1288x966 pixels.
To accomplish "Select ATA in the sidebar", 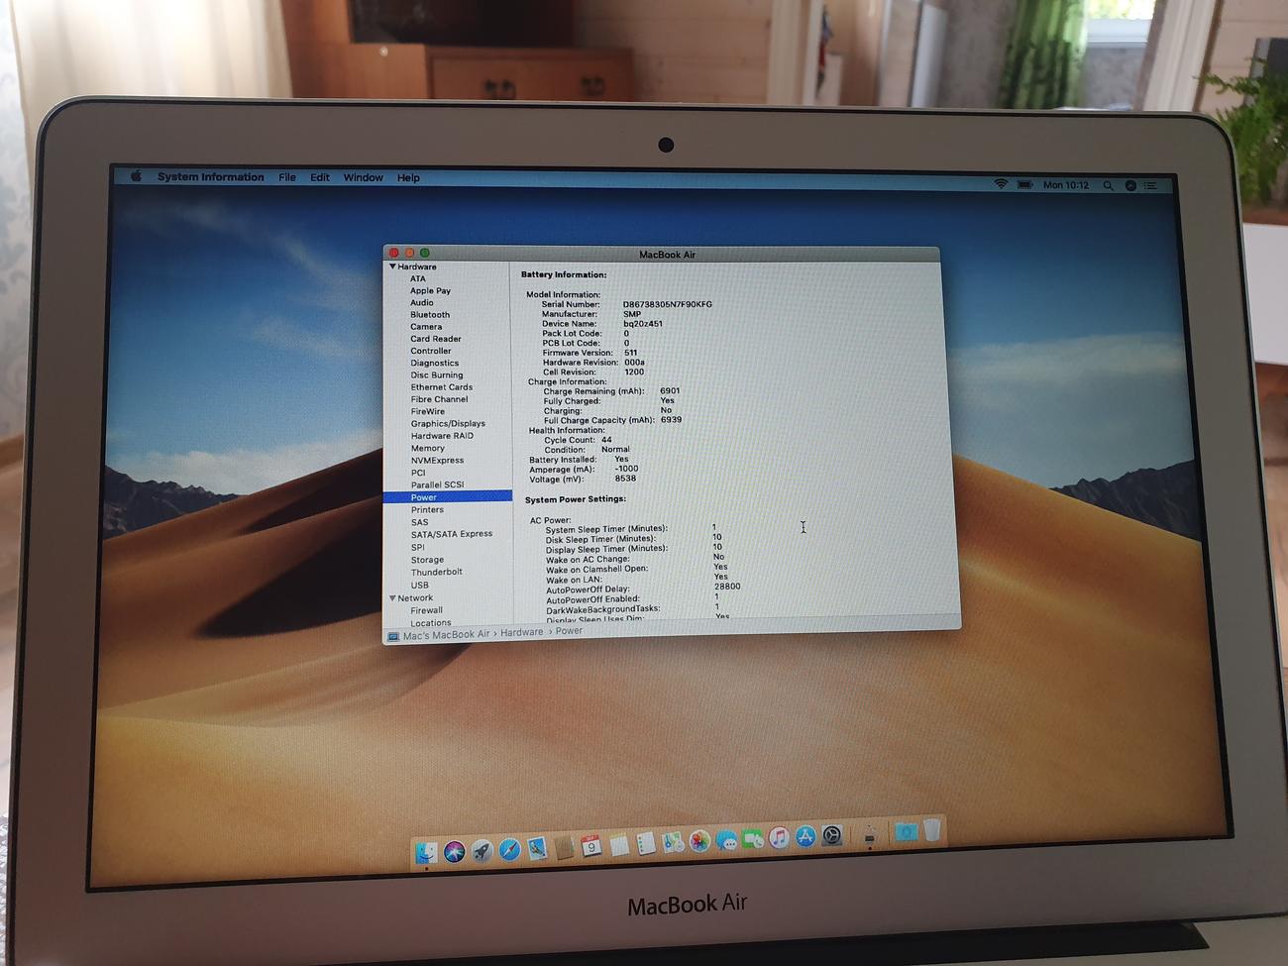I will coord(418,278).
